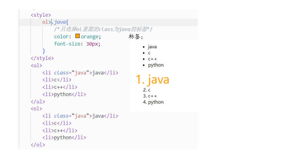Click the closing </ul> tag
The image size is (284, 158).
38,101
